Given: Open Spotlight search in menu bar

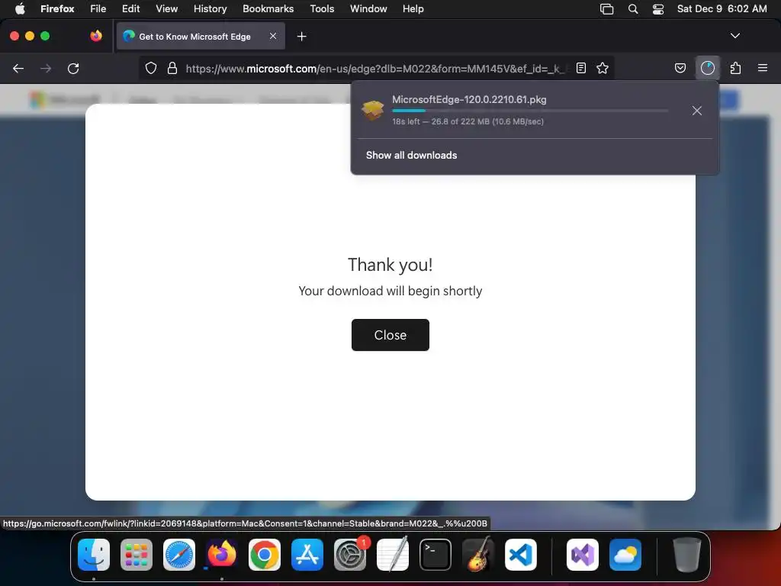Looking at the screenshot, I should pyautogui.click(x=632, y=9).
